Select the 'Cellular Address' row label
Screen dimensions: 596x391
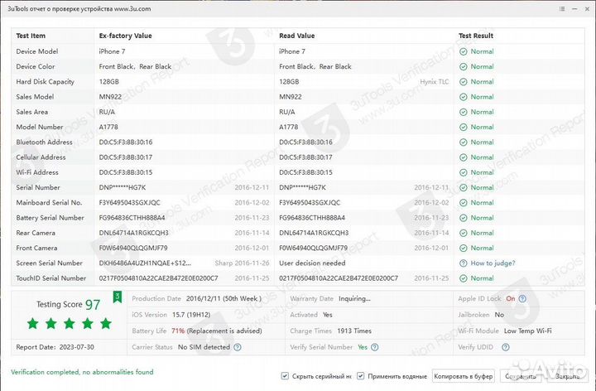tap(41, 157)
